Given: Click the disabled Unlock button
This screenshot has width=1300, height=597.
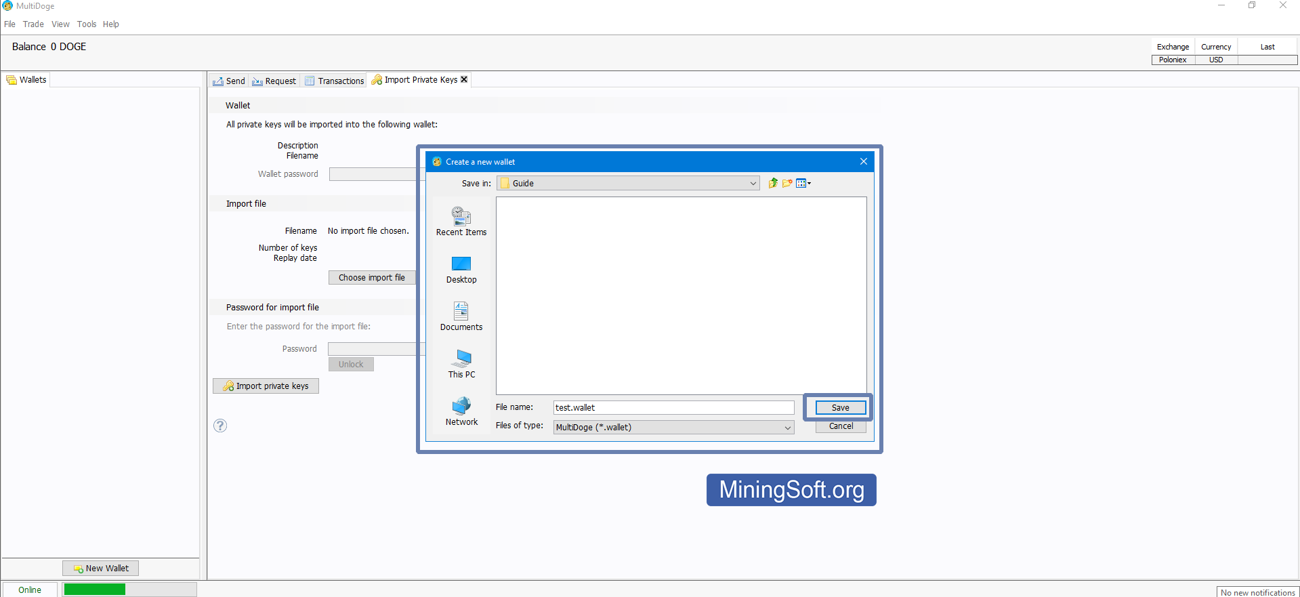Looking at the screenshot, I should coord(351,364).
